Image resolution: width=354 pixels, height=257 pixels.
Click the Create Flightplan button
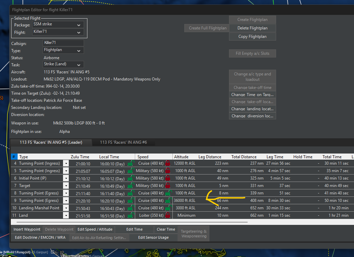[252, 20]
